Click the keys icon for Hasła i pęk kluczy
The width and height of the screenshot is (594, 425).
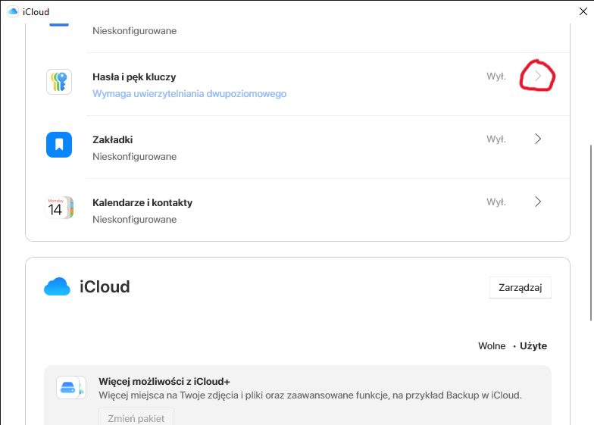click(59, 82)
